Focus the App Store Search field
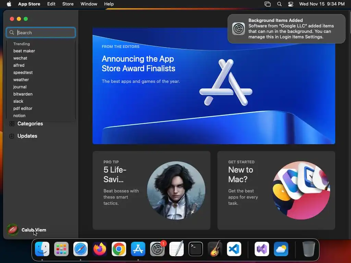This screenshot has height=263, width=351. tap(41, 33)
